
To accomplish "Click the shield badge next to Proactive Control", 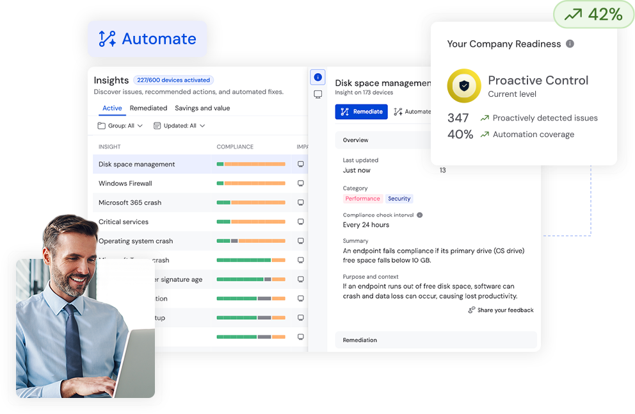I will click(x=463, y=85).
